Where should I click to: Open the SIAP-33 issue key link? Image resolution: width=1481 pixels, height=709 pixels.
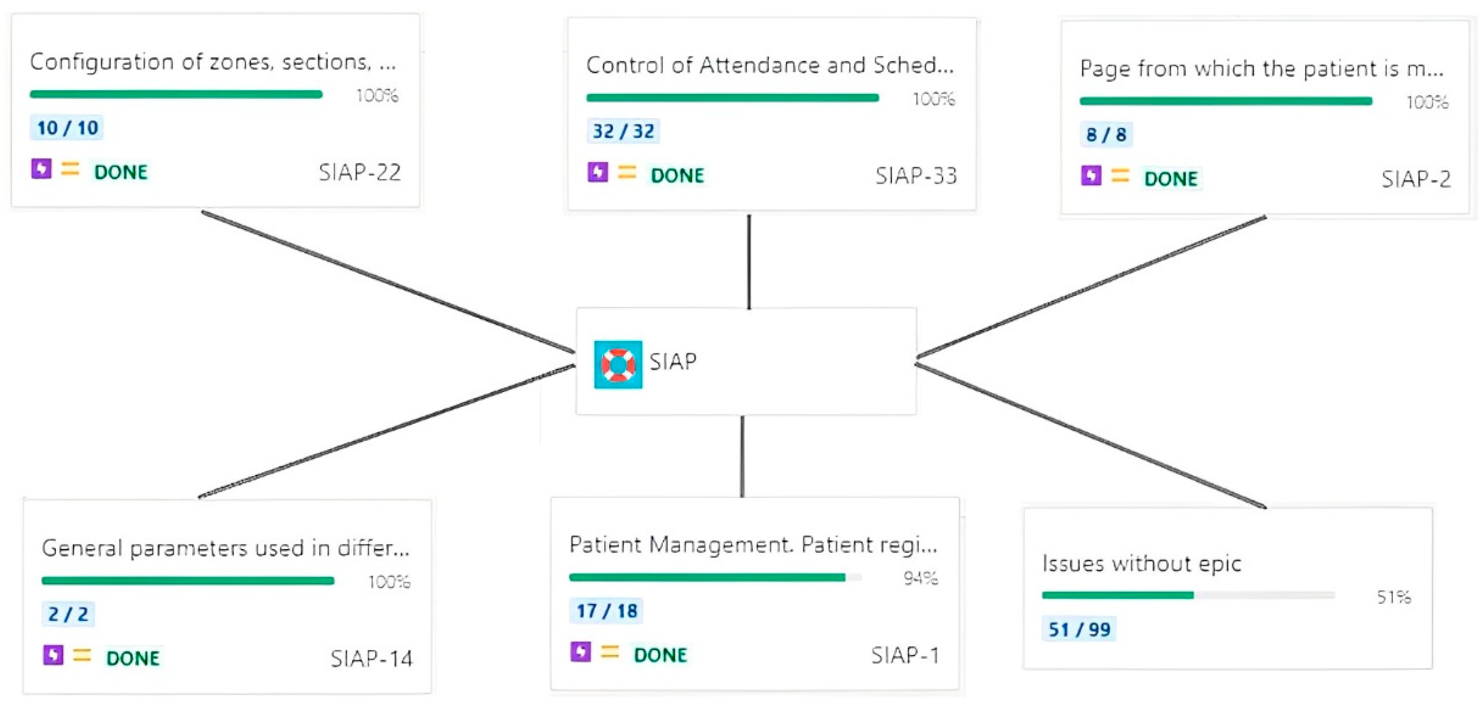click(x=917, y=176)
